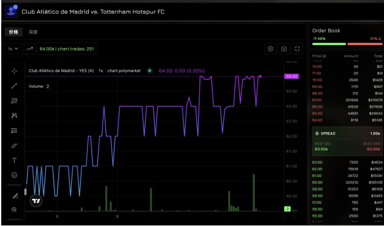Select the pattern drawing tool
Screen dimensions: 384x226
pyautogui.click(x=14, y=115)
